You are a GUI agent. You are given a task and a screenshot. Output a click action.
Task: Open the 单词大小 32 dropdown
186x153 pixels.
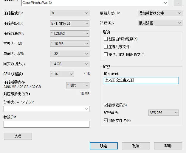click(70, 54)
